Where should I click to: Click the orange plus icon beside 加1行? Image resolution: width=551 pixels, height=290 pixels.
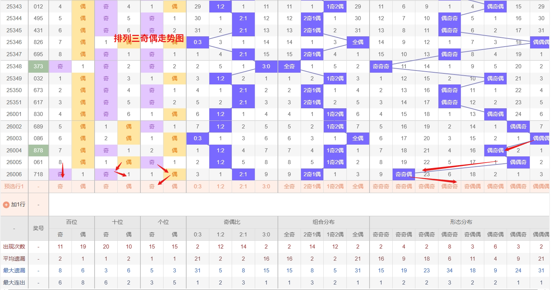[x=6, y=204]
